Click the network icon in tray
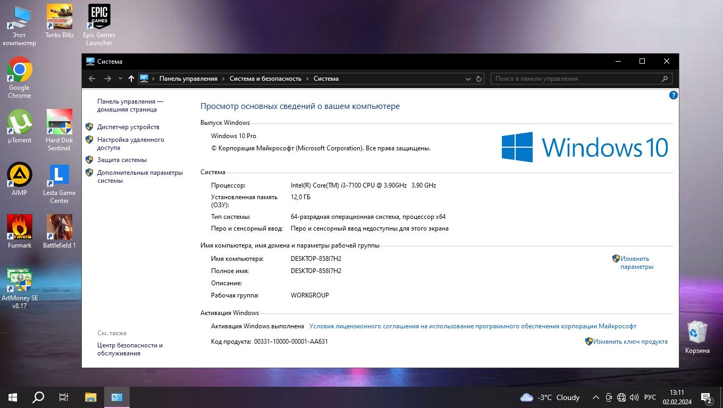The image size is (723, 408). point(621,397)
